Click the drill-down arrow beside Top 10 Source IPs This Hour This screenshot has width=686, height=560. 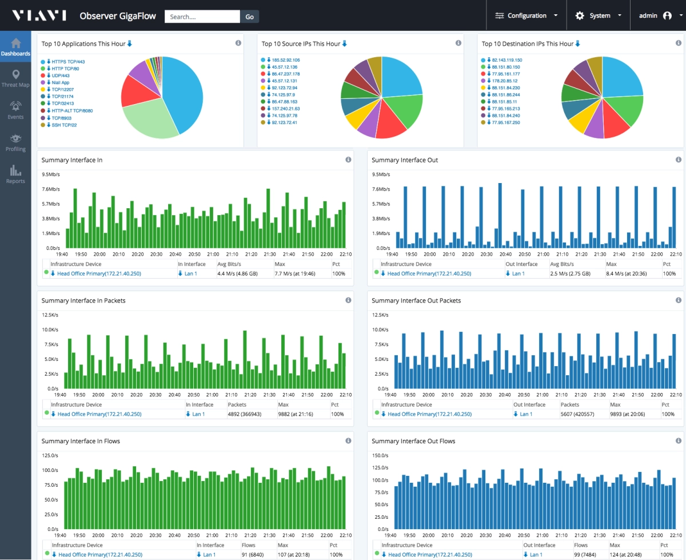tap(344, 43)
